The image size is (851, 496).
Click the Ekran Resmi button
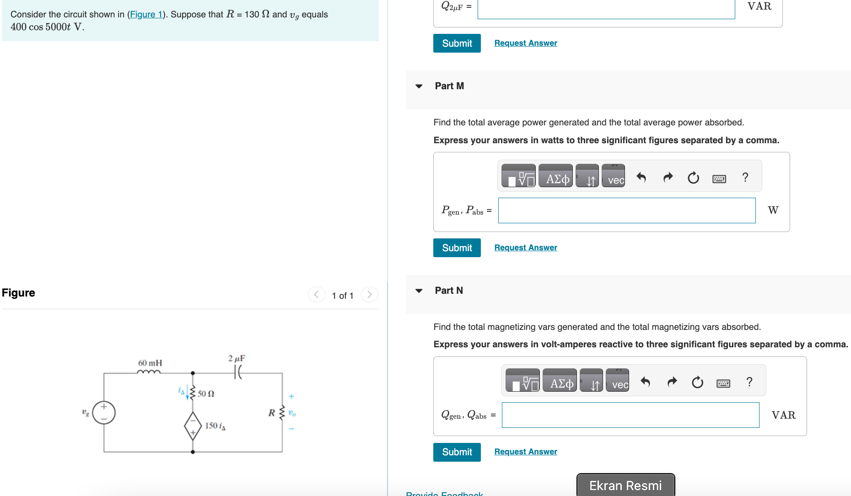coord(625,485)
